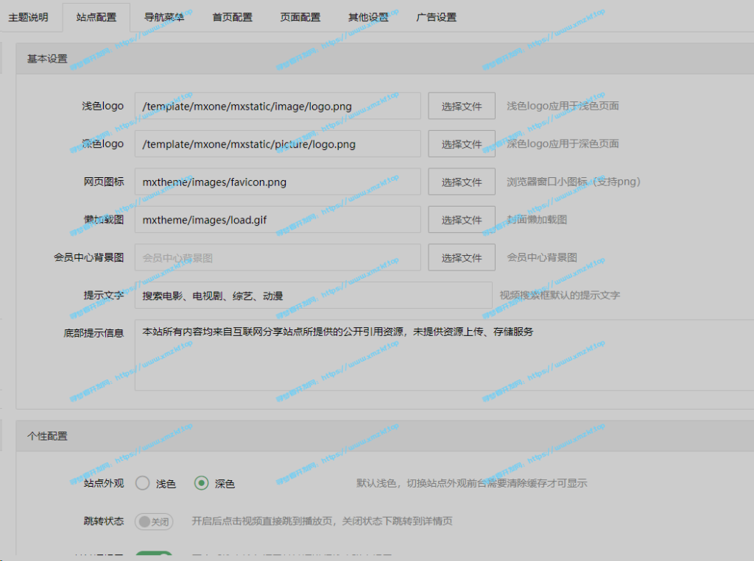Select the 深色 site appearance radio
Screen dimensions: 754x561
tap(202, 483)
